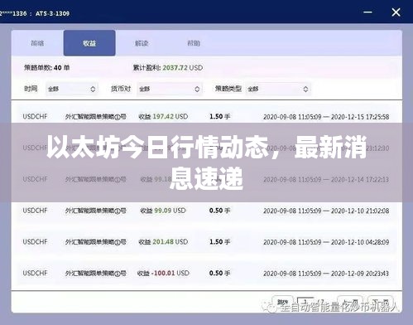Image resolution: width=413 pixels, height=325 pixels.
Task: Open the 解读 tab
Action: tap(142, 43)
